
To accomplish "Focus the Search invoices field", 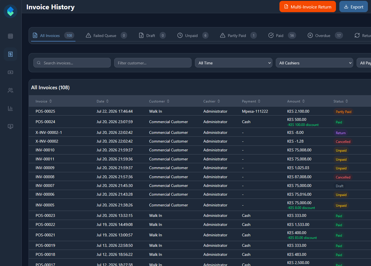I will pyautogui.click(x=72, y=63).
